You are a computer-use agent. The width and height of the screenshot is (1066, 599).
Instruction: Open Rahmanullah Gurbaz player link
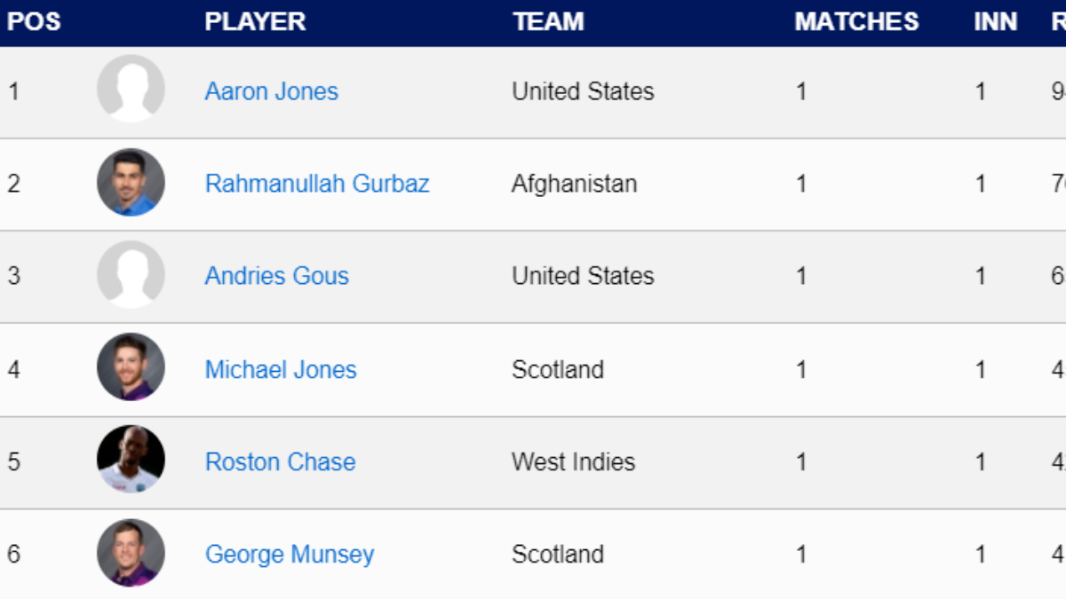coord(317,184)
